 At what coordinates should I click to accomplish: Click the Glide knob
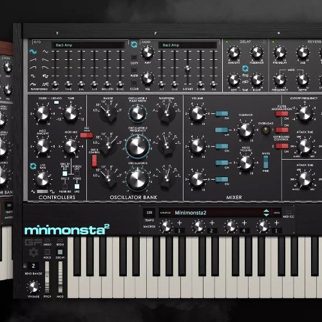tap(43, 113)
